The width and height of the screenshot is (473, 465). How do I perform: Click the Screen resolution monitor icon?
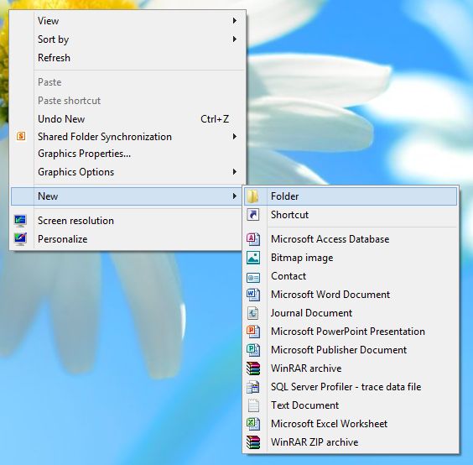[20, 221]
